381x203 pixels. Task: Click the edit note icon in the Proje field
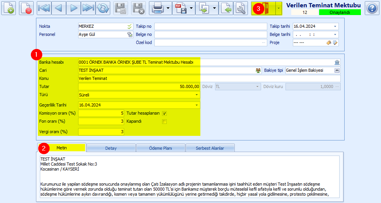pos(335,43)
